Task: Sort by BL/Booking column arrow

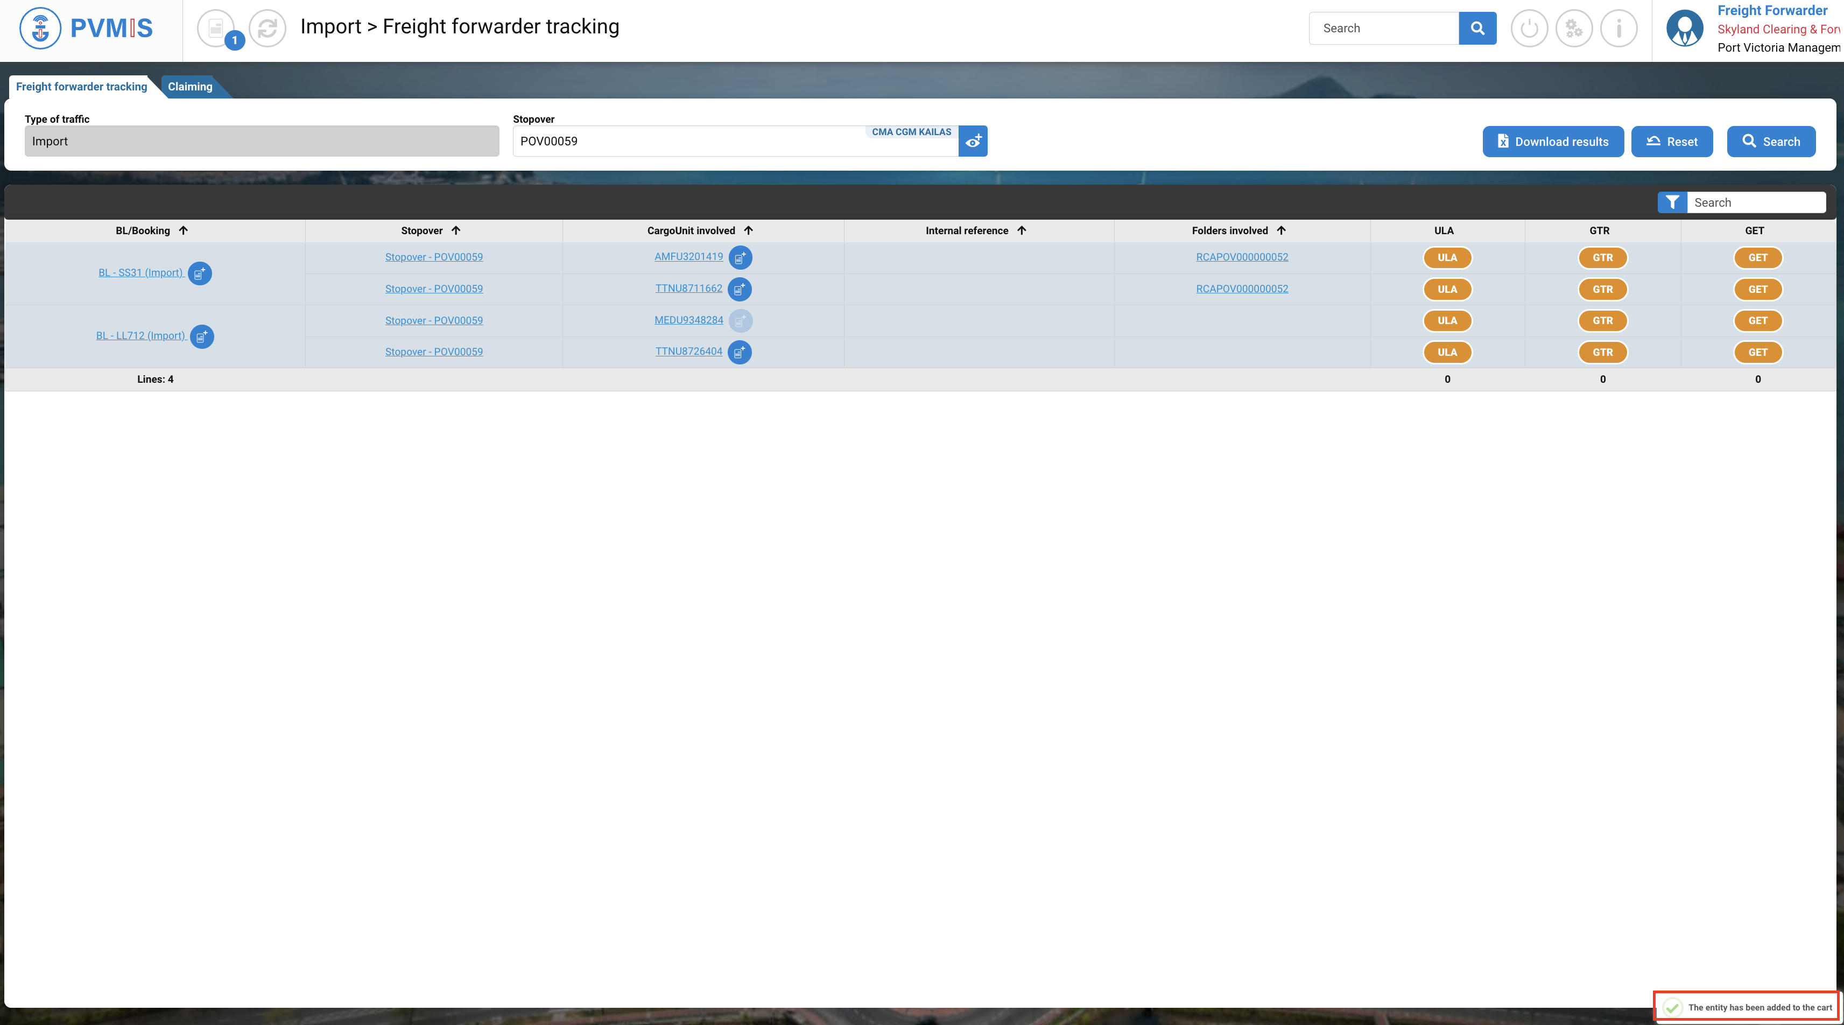Action: (183, 230)
